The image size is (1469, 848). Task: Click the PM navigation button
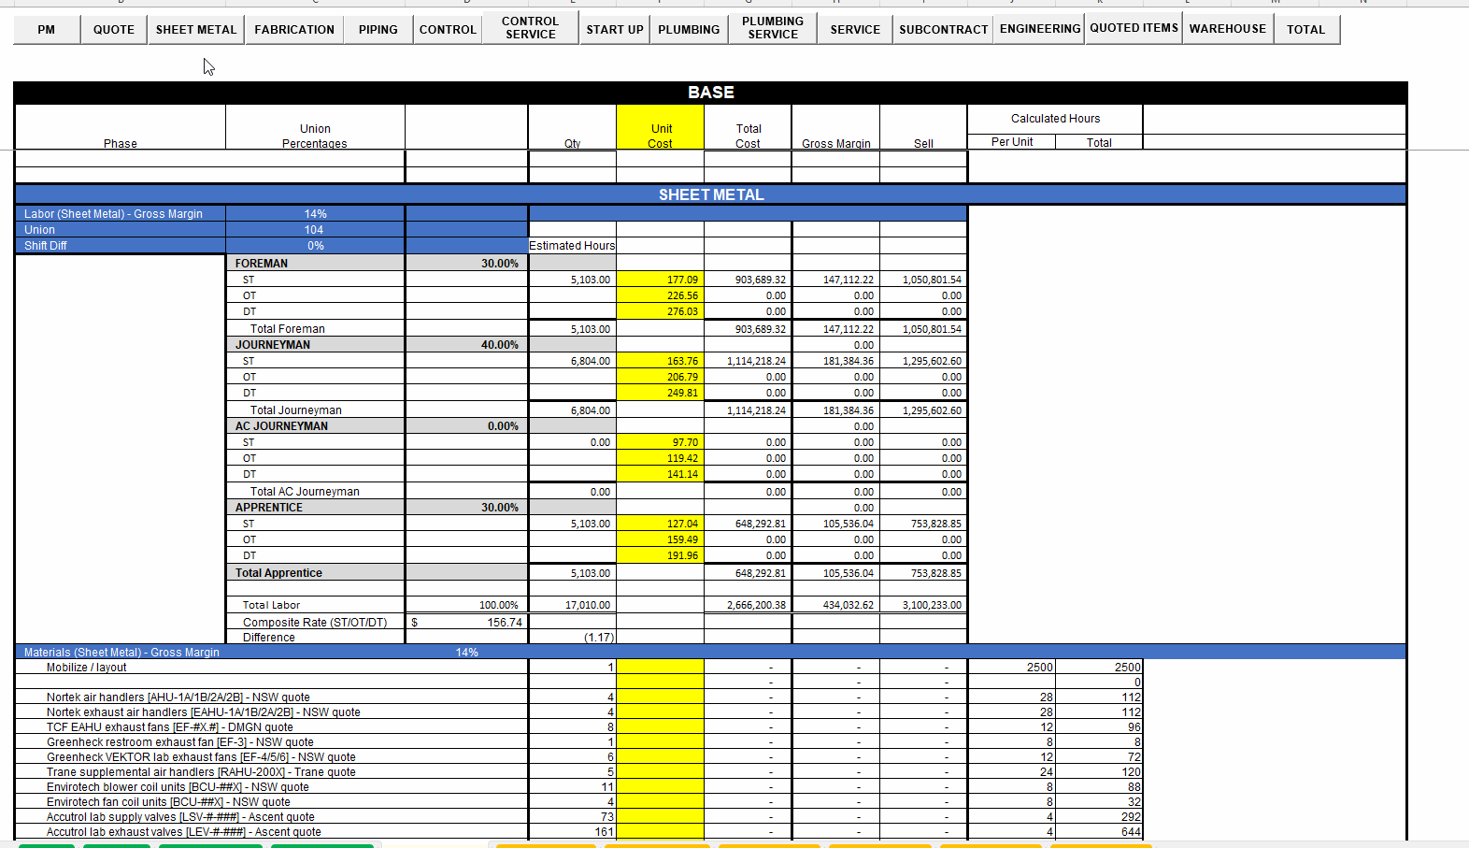coord(47,29)
